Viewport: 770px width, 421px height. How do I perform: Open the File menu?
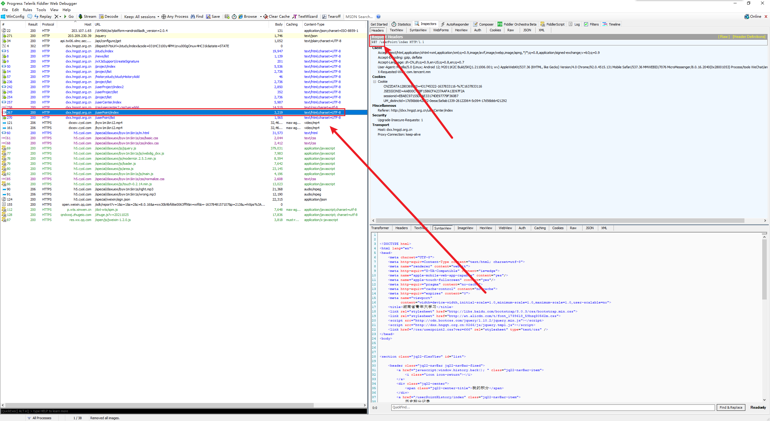pos(5,10)
